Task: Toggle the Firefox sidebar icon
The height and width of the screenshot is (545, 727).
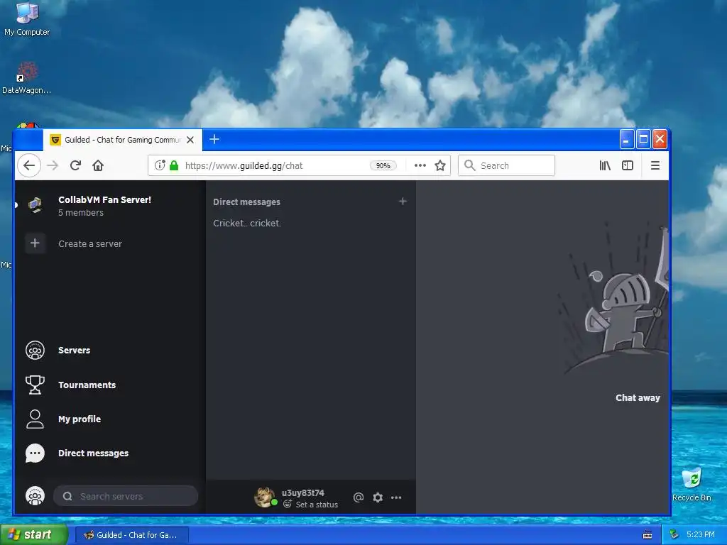Action: (628, 165)
